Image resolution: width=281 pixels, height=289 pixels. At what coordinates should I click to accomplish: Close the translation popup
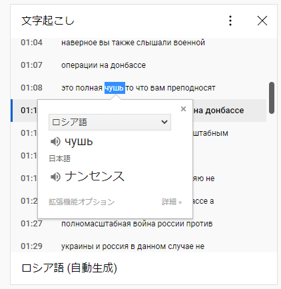click(183, 109)
